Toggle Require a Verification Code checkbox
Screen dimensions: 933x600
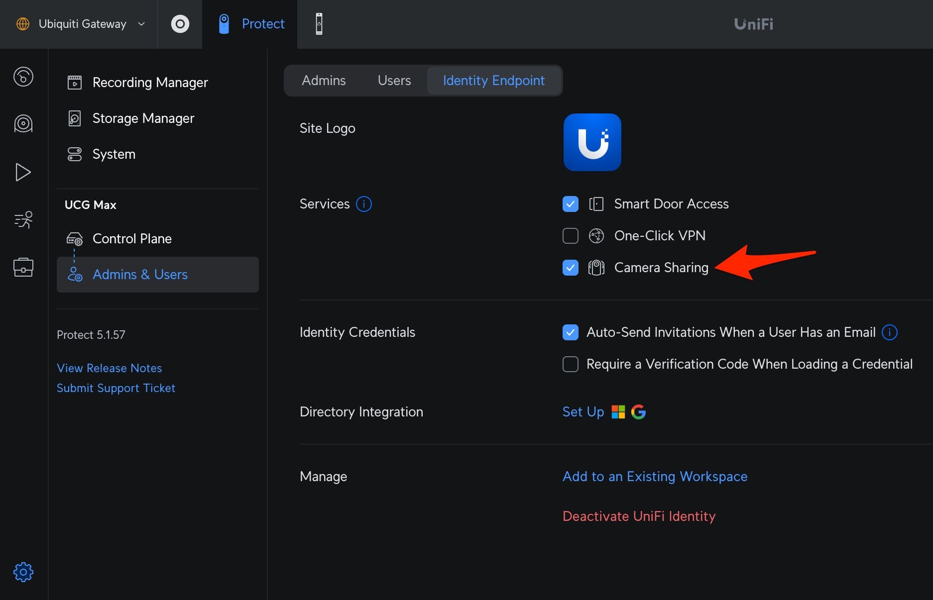coord(571,364)
